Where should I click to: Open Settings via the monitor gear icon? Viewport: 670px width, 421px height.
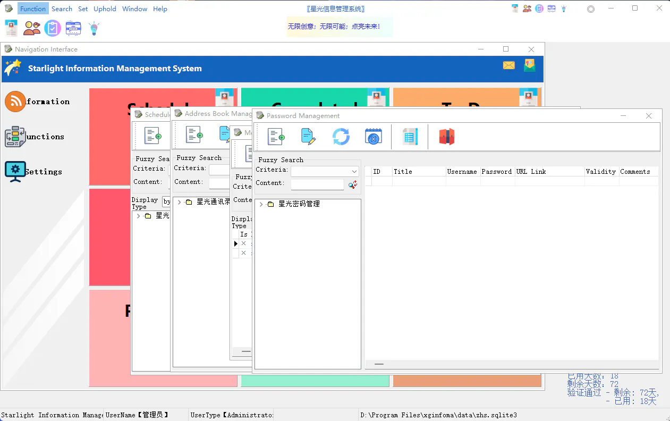point(15,172)
